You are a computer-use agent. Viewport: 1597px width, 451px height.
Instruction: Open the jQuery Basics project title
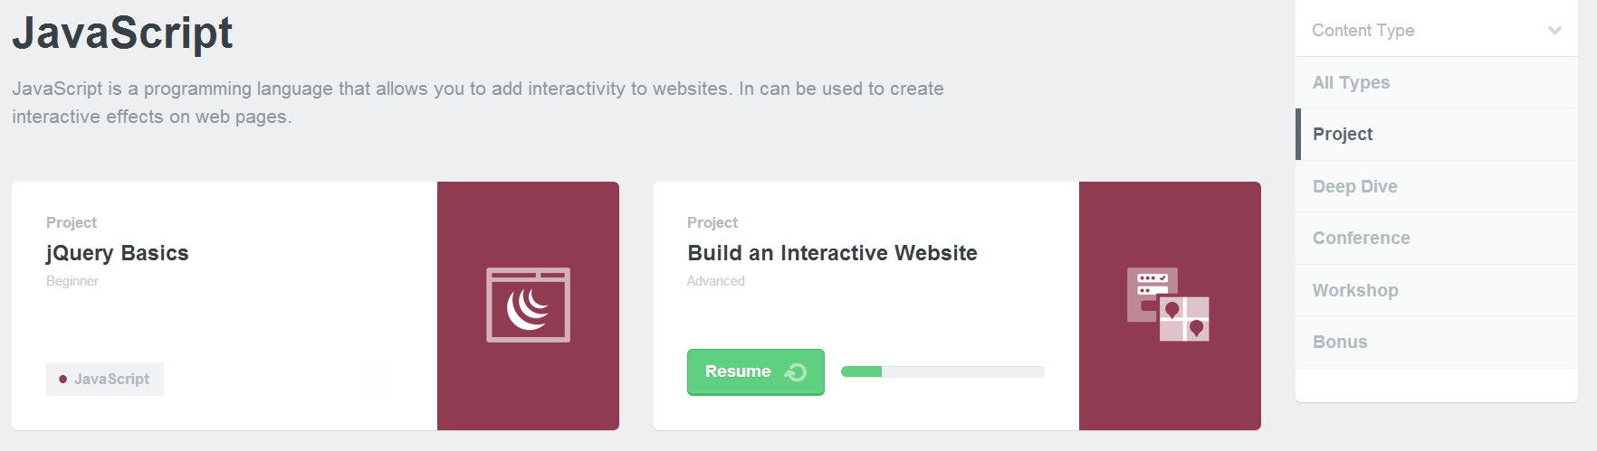click(x=118, y=253)
